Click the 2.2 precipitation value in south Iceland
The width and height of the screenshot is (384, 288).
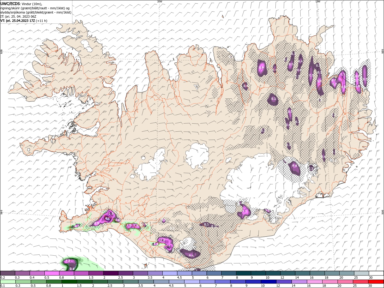point(163,240)
